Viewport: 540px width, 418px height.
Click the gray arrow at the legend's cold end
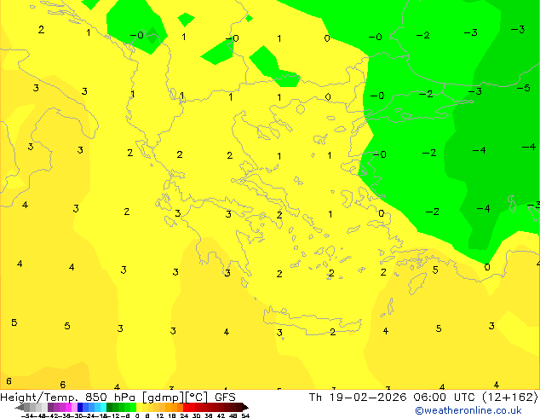tap(20, 407)
